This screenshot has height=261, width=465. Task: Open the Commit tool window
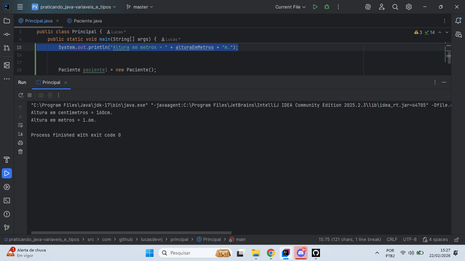tap(7, 34)
